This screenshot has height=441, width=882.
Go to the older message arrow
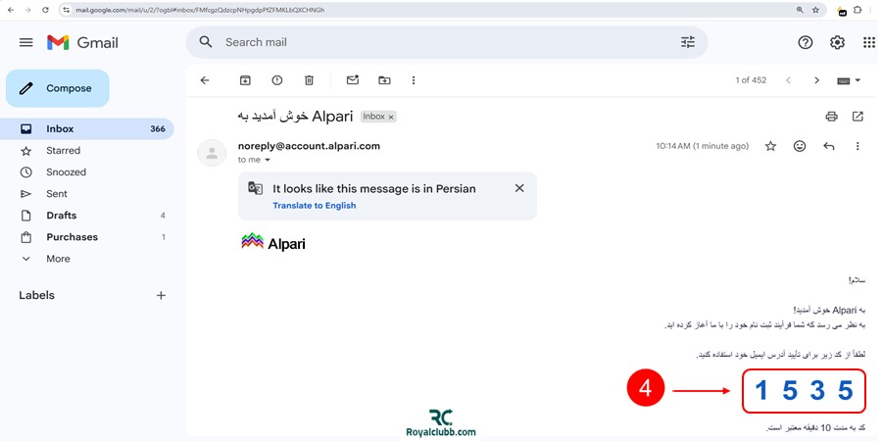(816, 80)
